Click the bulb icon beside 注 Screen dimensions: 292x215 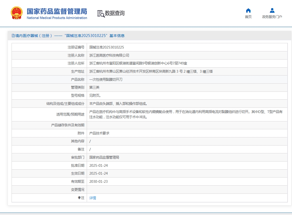[x=79, y=198]
